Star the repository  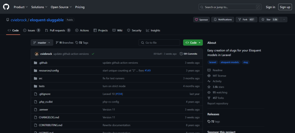pos(269,20)
